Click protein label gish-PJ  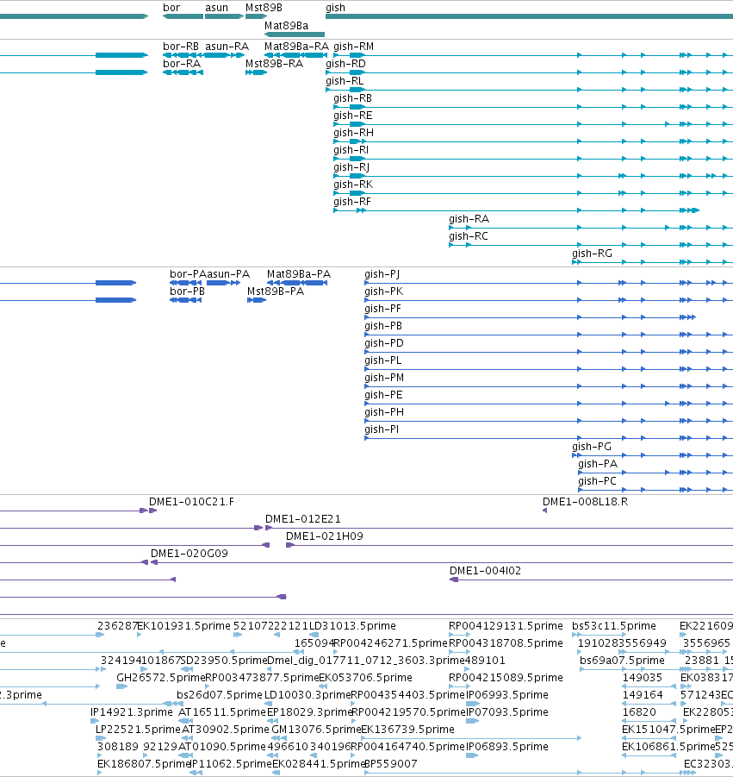pos(382,274)
